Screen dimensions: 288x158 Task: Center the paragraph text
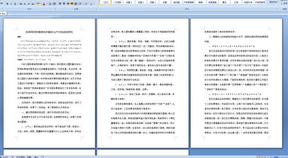[64, 4]
